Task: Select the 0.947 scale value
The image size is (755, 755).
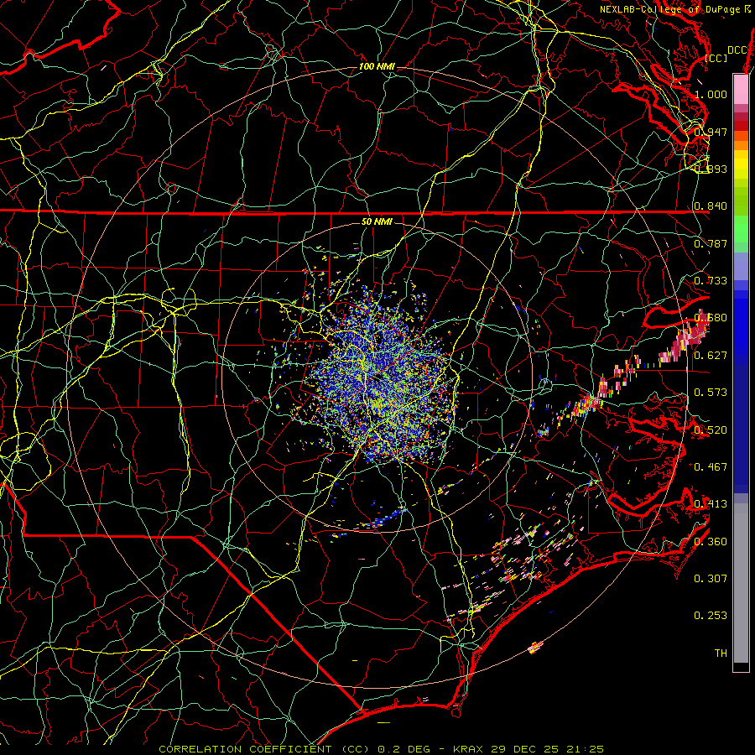Action: point(711,132)
